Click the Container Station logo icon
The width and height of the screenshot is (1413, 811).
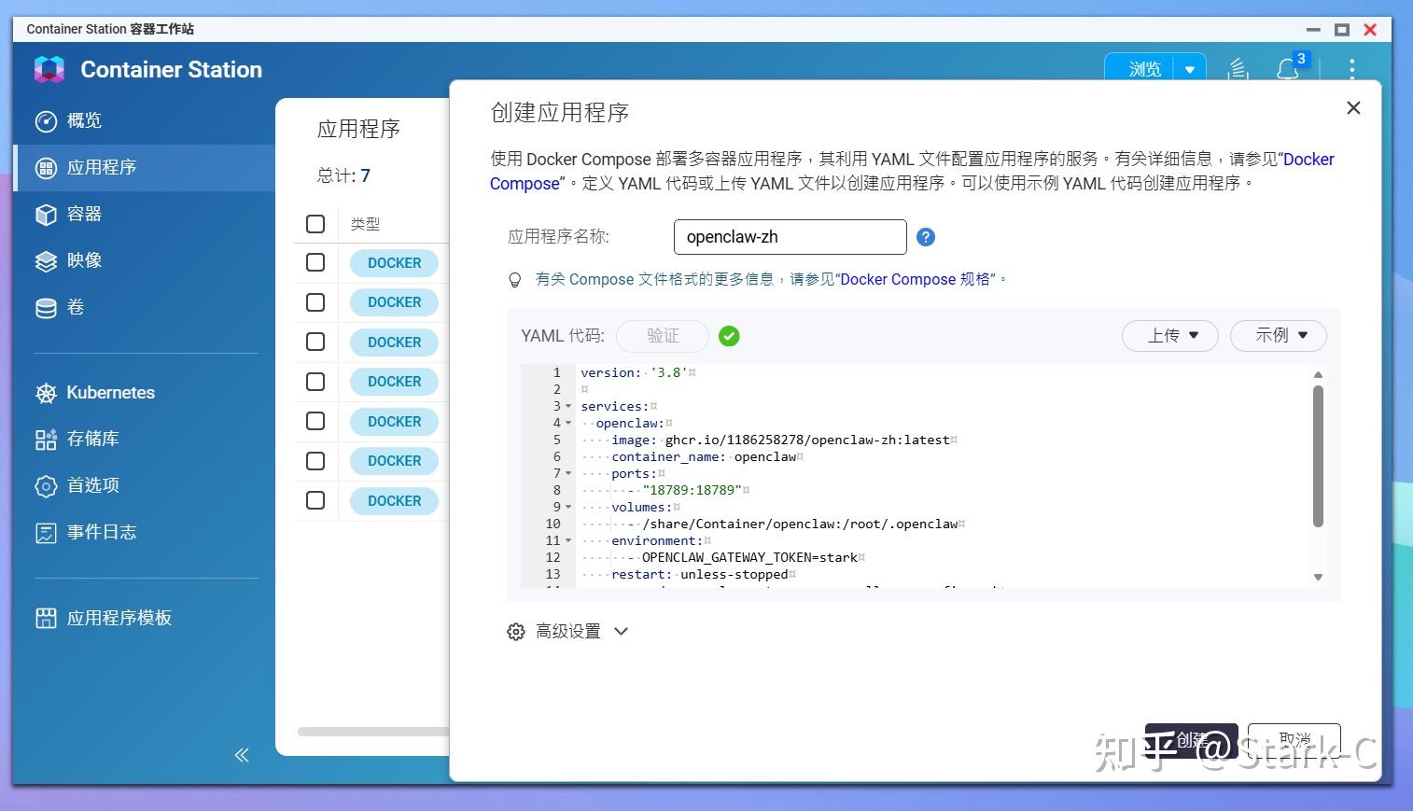tap(49, 69)
